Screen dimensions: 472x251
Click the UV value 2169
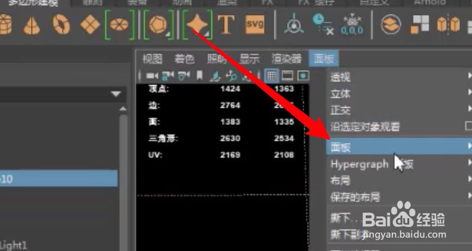point(230,155)
